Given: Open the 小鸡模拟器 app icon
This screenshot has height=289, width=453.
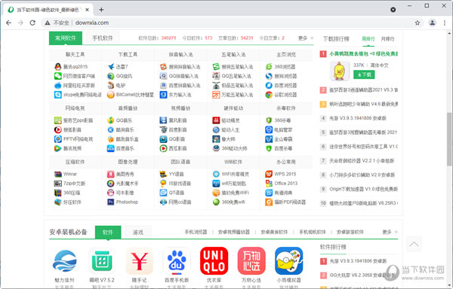Looking at the screenshot, I should tap(289, 261).
